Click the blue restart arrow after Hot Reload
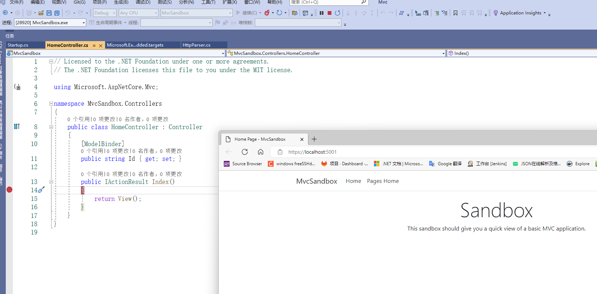Screen dimensions: 597x294 [x=279, y=13]
